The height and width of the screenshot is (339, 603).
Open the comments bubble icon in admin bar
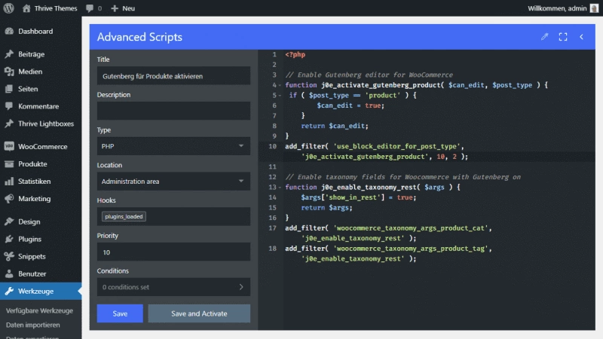(90, 8)
